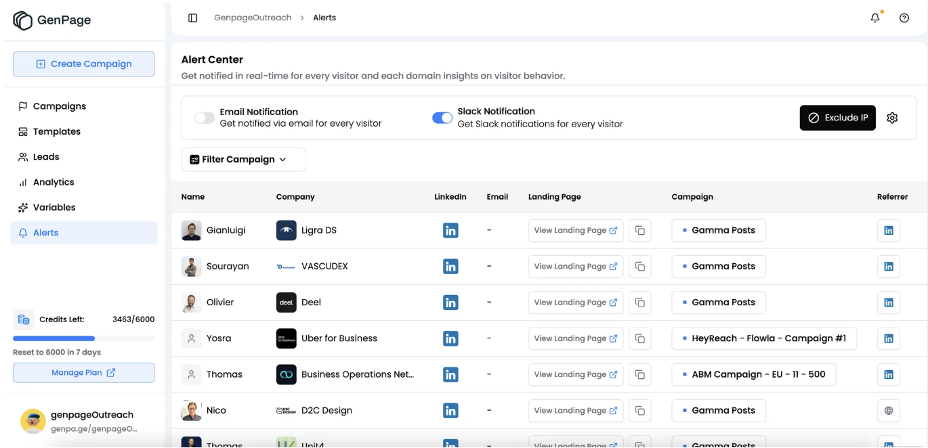Click the Yosra name cell
928x448 pixels.
[x=219, y=338]
